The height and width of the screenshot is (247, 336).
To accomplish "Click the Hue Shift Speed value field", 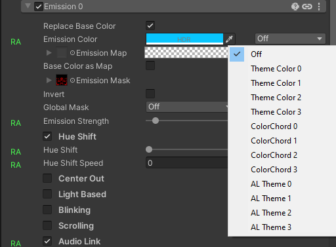I will coord(187,163).
